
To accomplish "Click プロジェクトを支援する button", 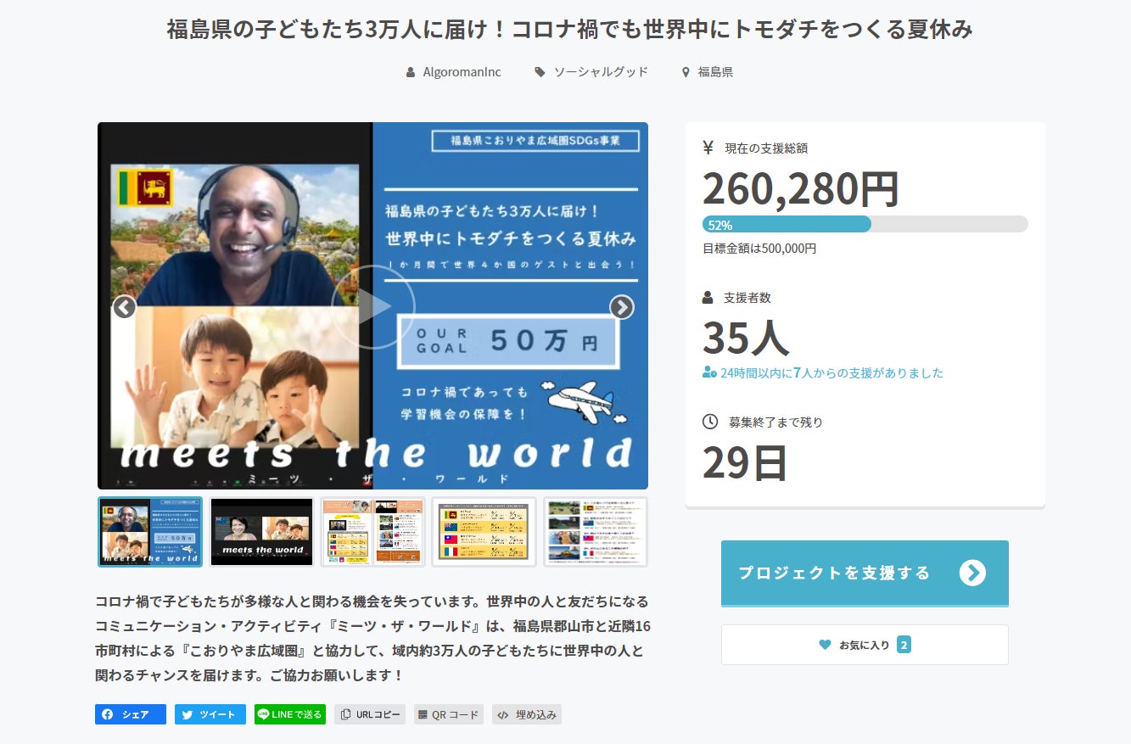I will [x=865, y=573].
